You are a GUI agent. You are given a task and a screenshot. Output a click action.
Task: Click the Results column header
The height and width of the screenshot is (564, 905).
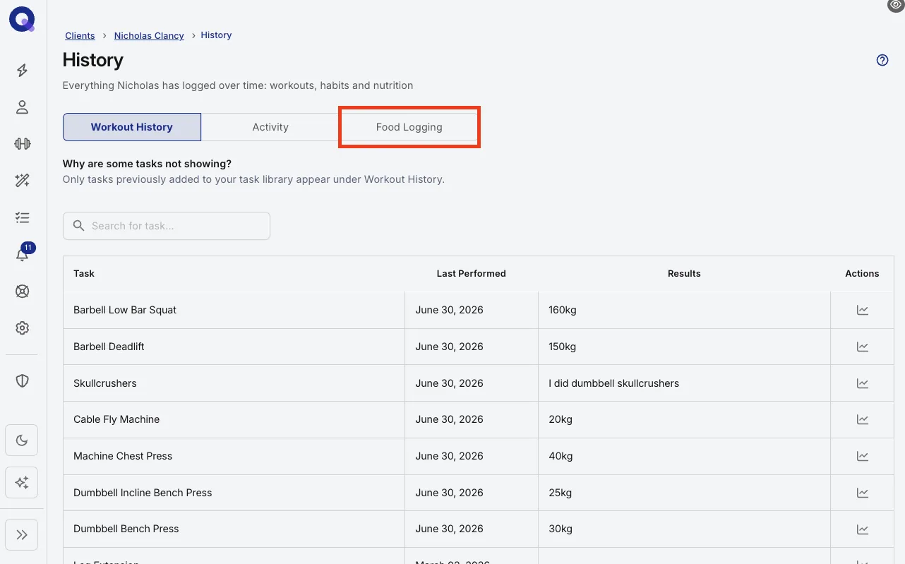(x=684, y=273)
